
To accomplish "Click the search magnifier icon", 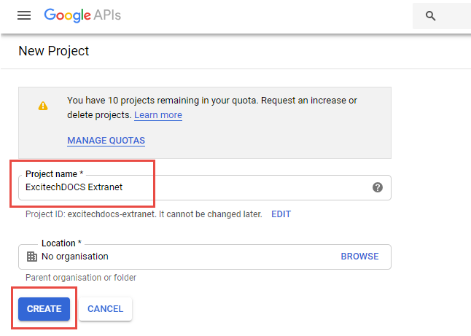I will pos(431,16).
